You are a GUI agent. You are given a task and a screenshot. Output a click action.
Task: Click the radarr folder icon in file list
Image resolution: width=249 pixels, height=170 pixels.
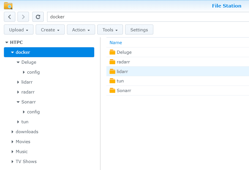(112, 62)
